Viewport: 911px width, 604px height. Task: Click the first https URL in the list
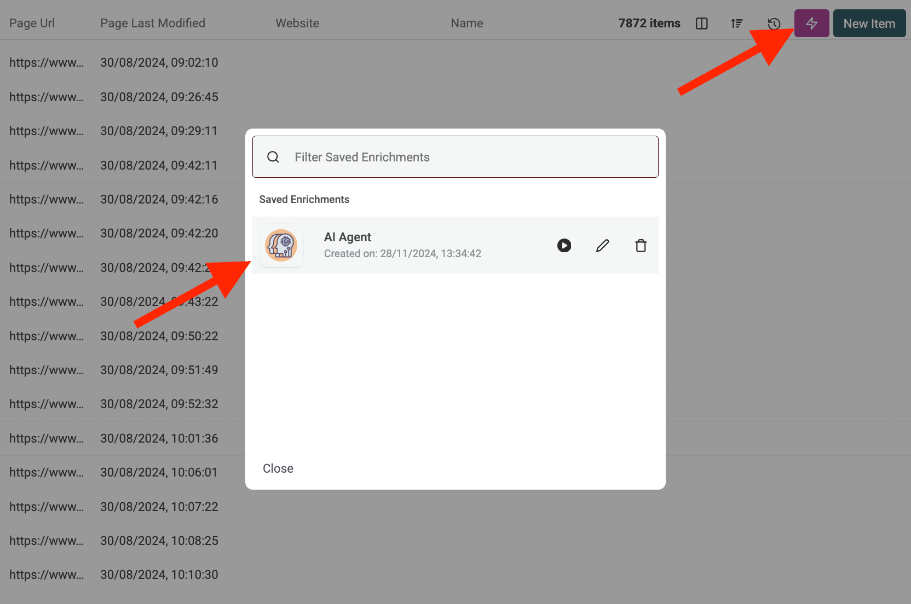[47, 62]
